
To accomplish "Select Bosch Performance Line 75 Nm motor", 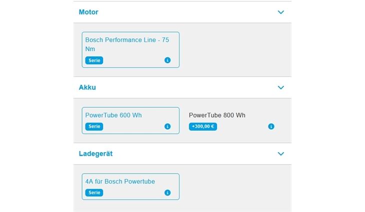I will [x=127, y=44].
